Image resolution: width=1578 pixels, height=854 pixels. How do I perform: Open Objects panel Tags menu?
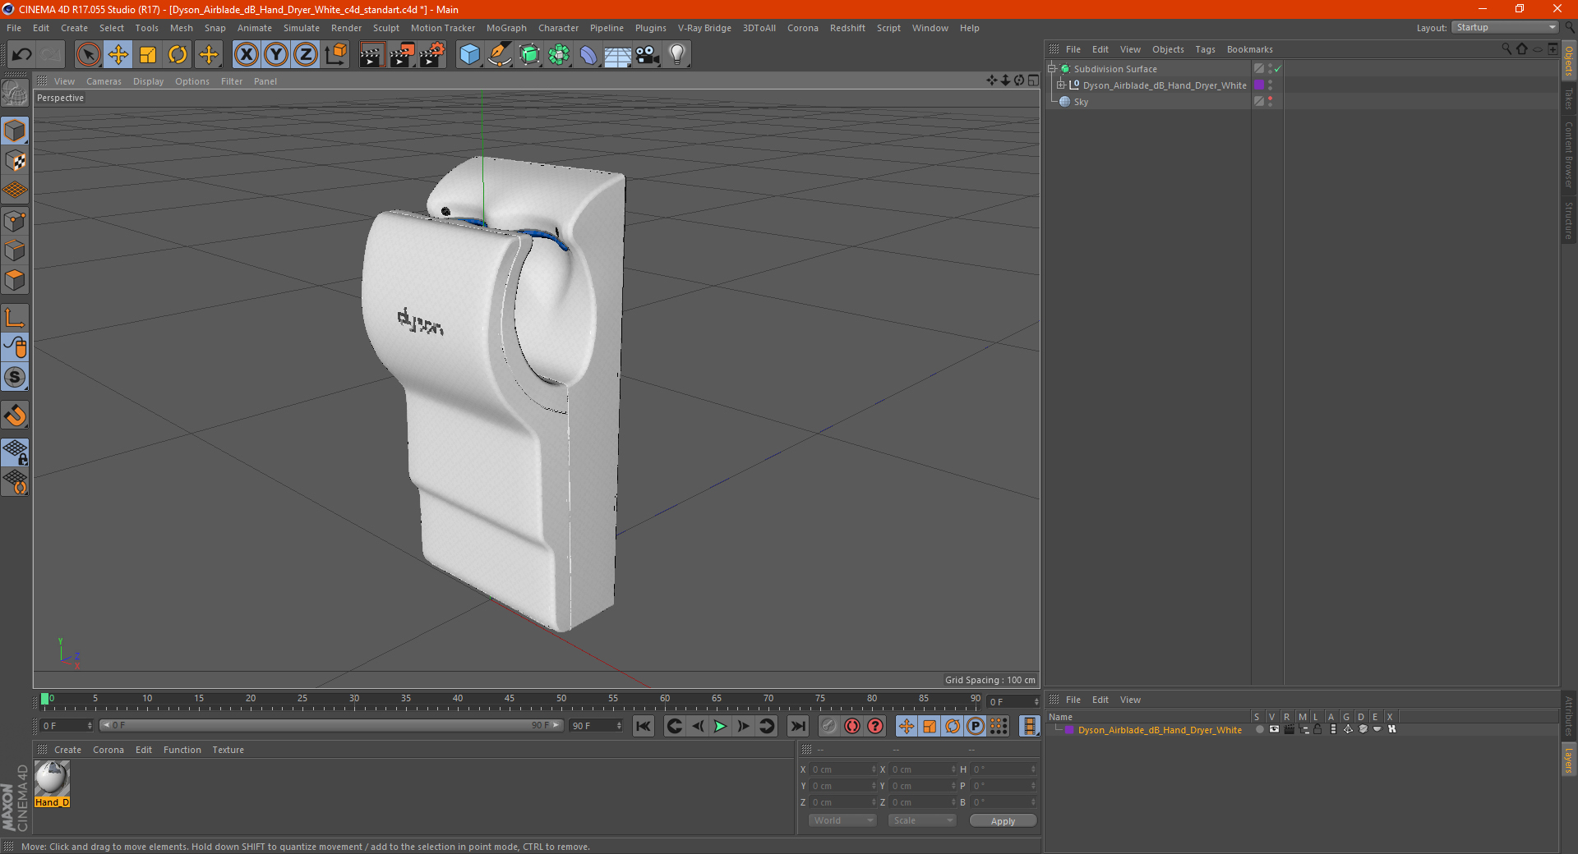coord(1205,49)
